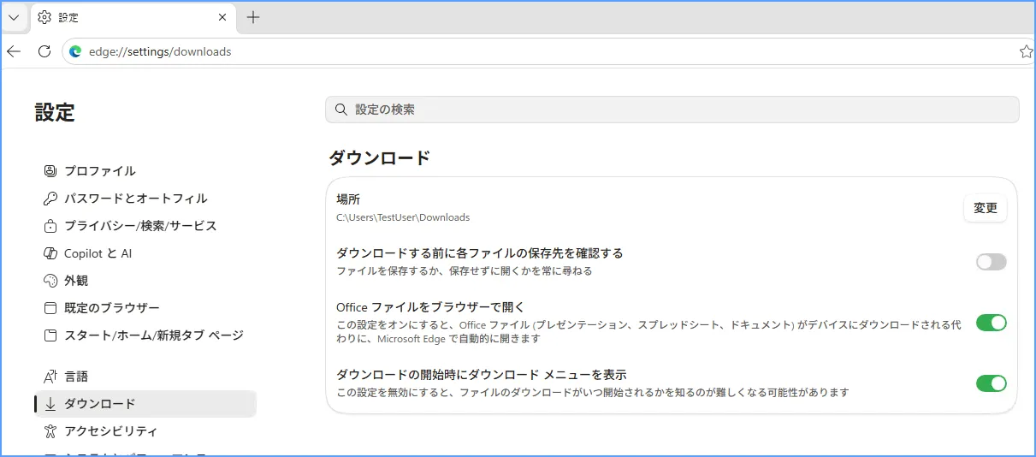The height and width of the screenshot is (457, 1036).
Task: Click the key icon for passwords
Action: tap(50, 199)
